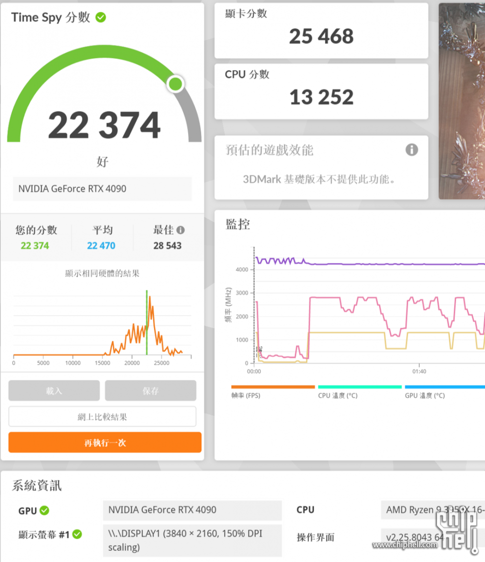Click the best score 28 543

(167, 245)
